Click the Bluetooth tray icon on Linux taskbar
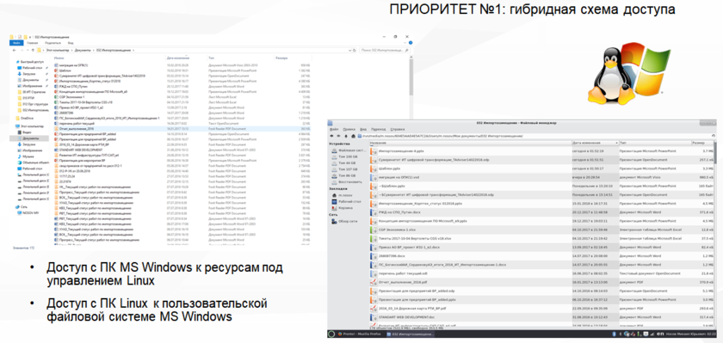Viewport: 723px width, 343px height. tap(615, 334)
